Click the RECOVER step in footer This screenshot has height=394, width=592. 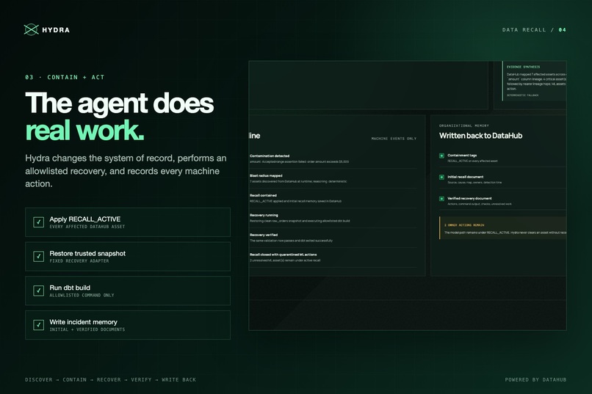coord(109,379)
